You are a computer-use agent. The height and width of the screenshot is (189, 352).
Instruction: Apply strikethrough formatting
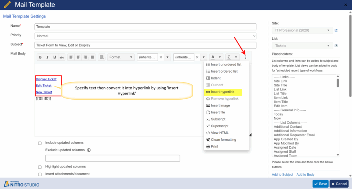coord(62,57)
